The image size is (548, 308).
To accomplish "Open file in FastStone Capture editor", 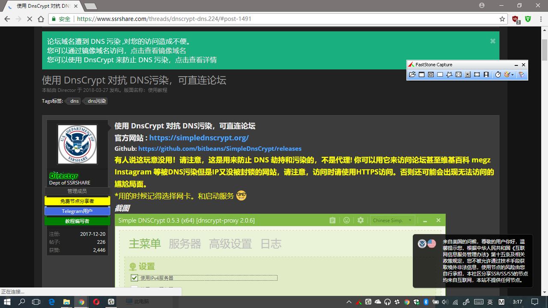I will point(412,74).
